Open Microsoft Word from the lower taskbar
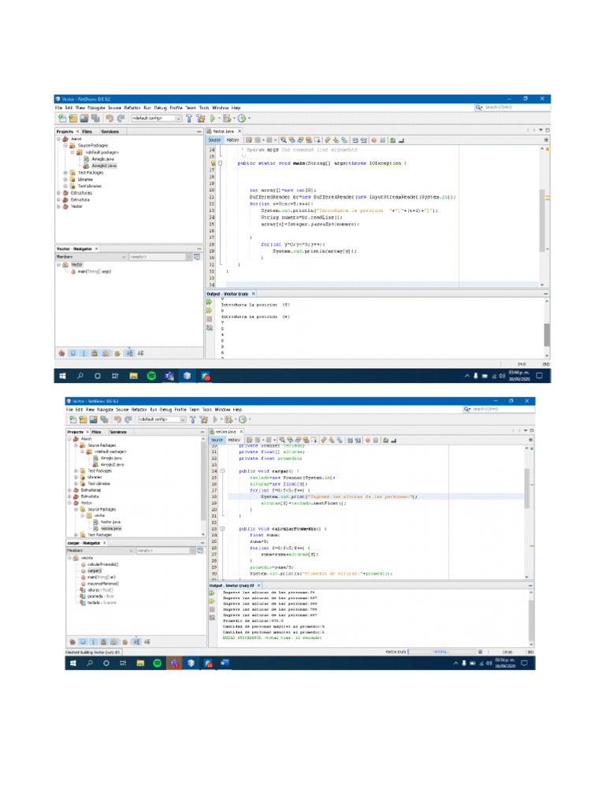This screenshot has width=605, height=807. pyautogui.click(x=225, y=664)
